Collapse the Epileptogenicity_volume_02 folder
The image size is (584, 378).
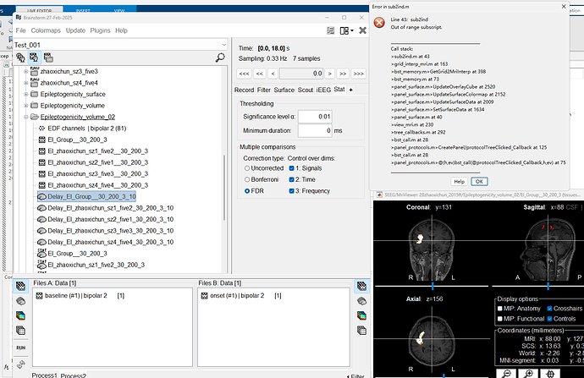(x=25, y=117)
